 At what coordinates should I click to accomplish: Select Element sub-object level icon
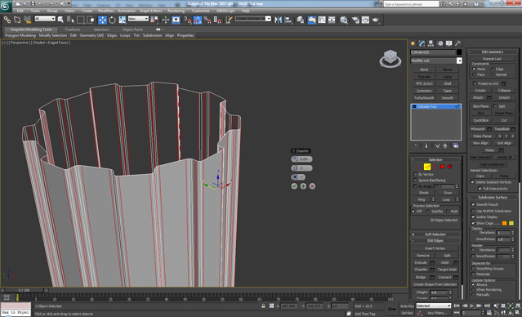[x=449, y=167]
